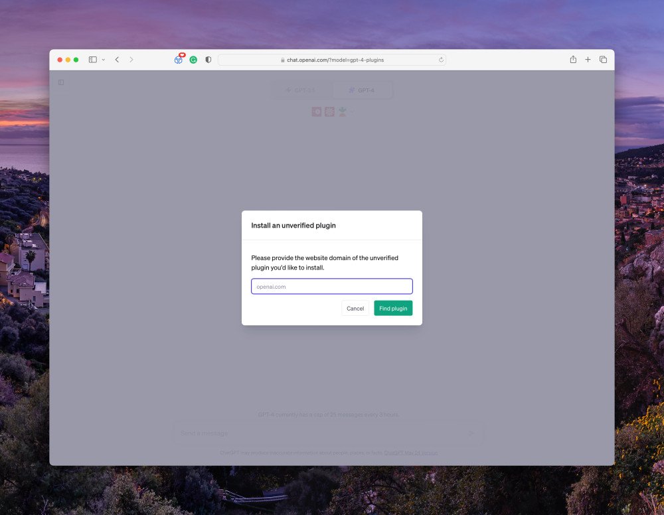Open the Share menu icon
Screen dimensions: 664x515
(573, 59)
